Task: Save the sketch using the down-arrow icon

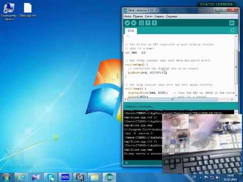Action: click(154, 23)
